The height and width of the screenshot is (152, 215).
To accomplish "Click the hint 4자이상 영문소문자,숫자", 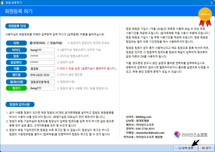I will (73, 56).
